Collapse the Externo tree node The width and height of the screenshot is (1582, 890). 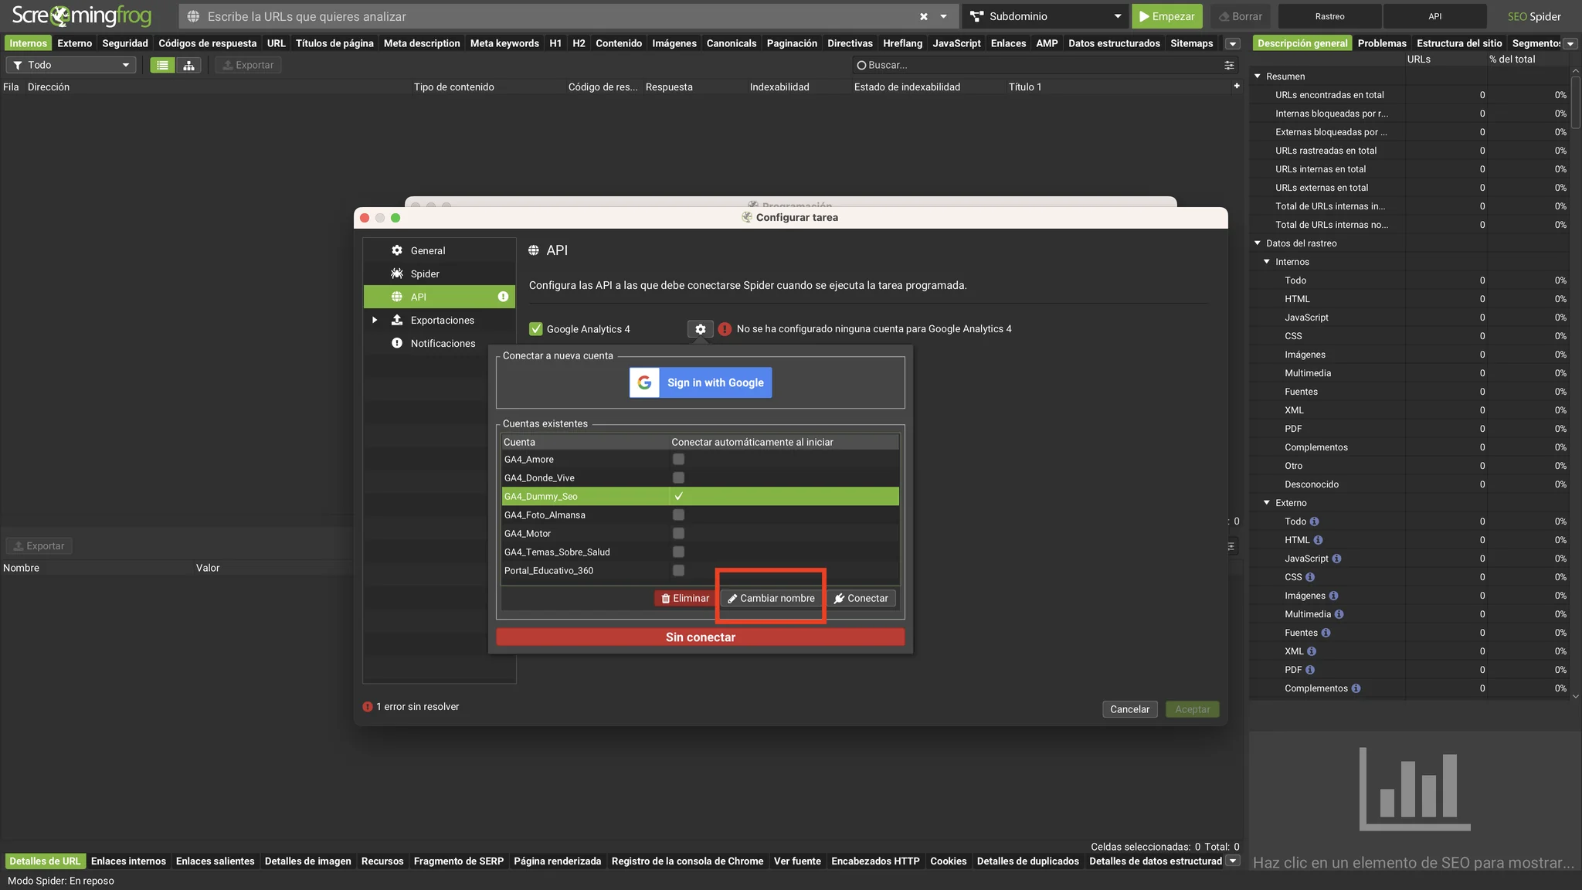(x=1267, y=502)
